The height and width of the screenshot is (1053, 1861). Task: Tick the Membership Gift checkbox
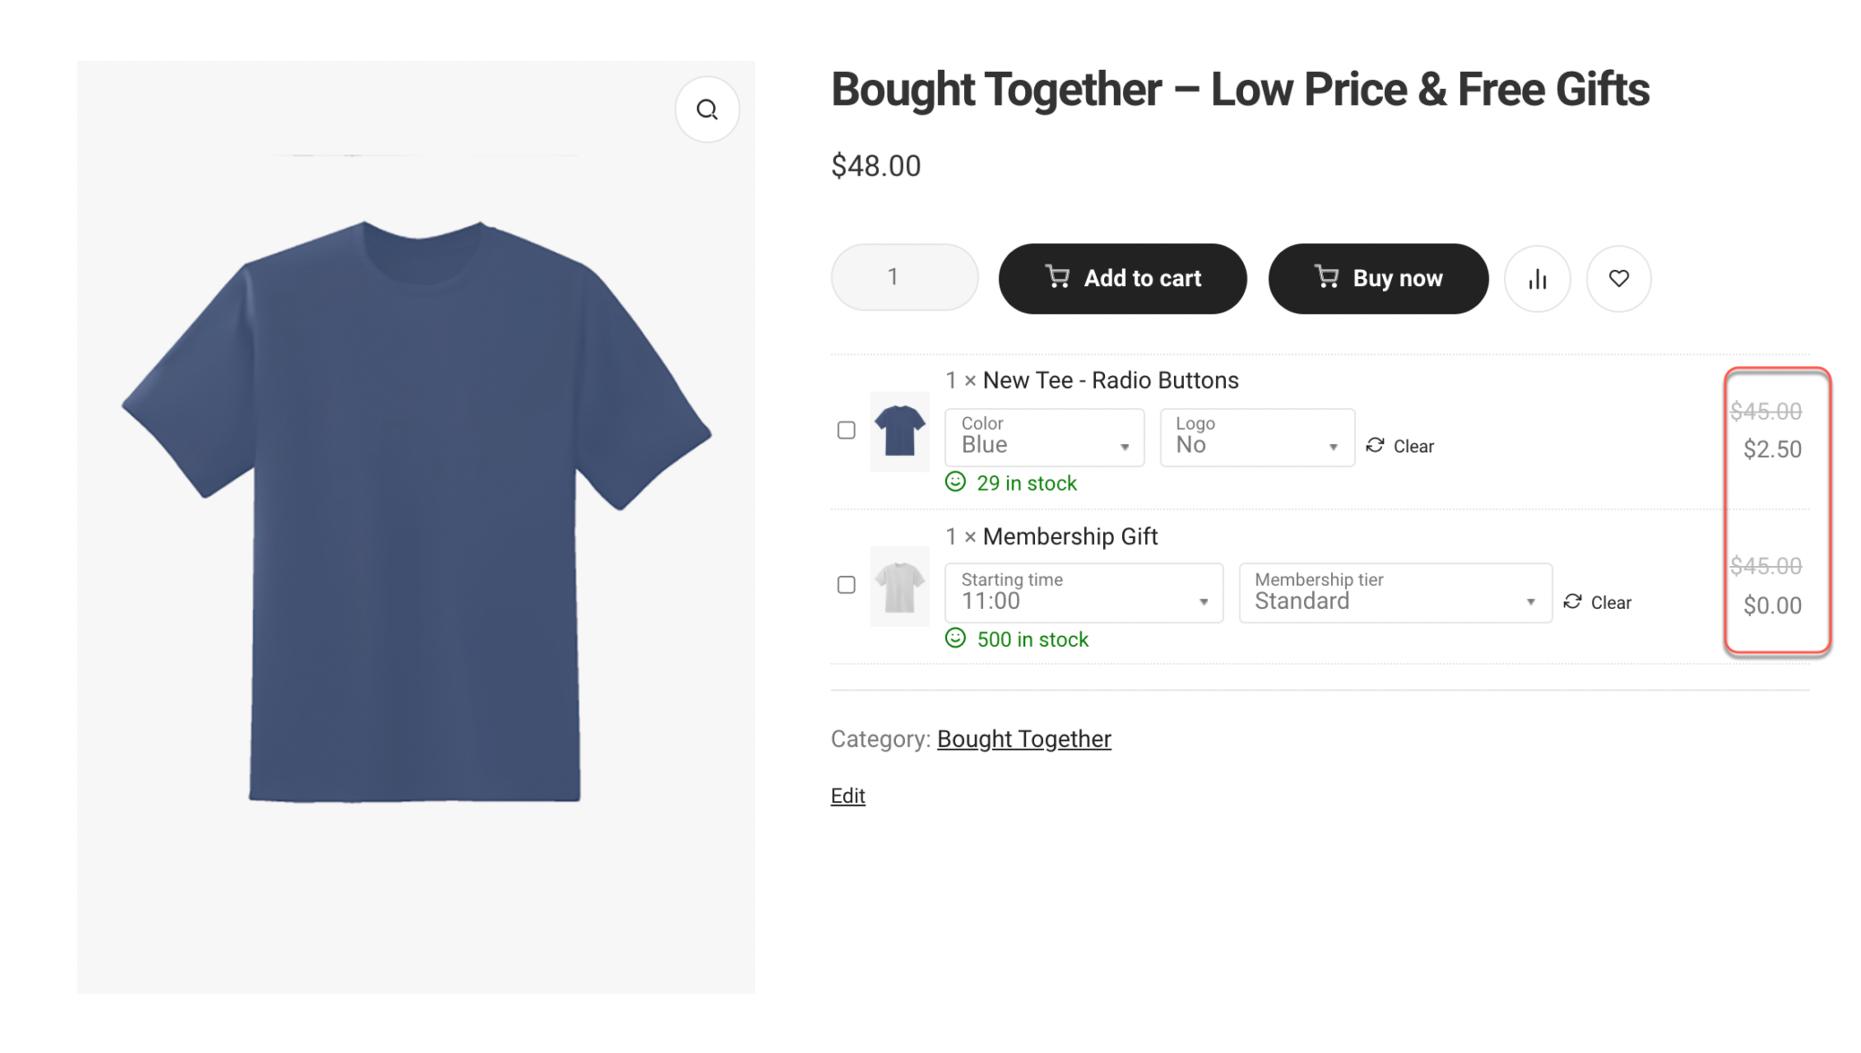click(846, 585)
